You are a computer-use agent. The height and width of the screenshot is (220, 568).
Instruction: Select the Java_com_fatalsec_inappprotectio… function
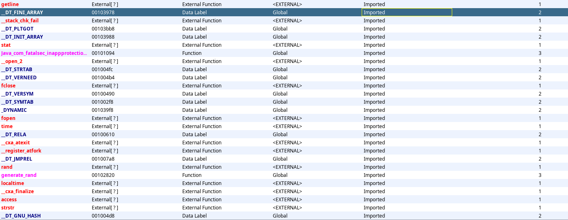coord(44,53)
